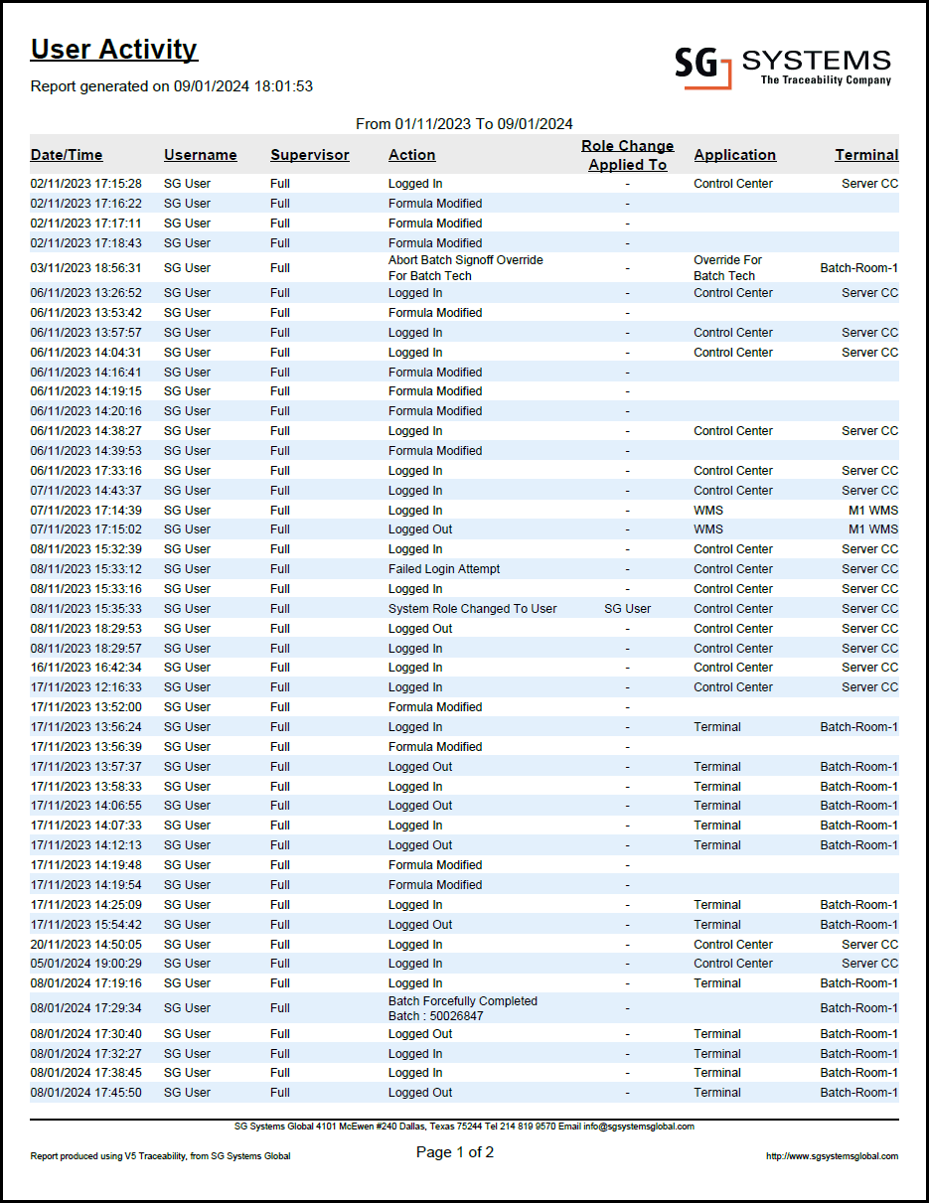
Task: Select the User Activity report title
Action: 113,49
